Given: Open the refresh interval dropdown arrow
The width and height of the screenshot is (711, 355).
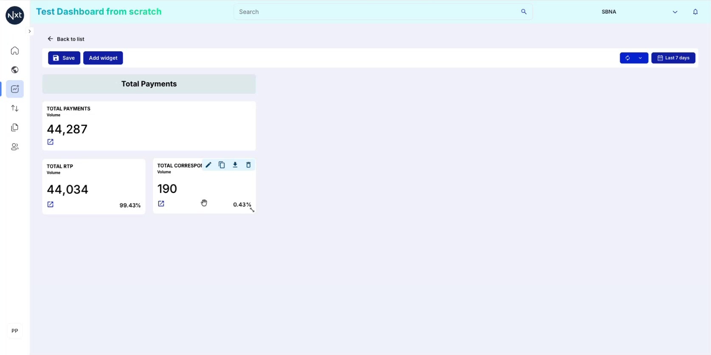Looking at the screenshot, I should pyautogui.click(x=640, y=58).
